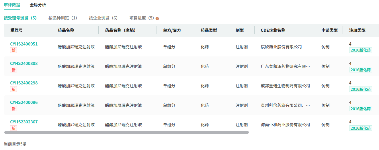Open acceptance number CYHS2400951 link

point(24,44)
